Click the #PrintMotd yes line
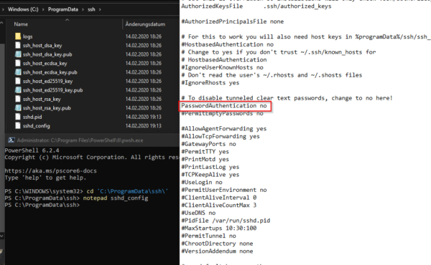This screenshot has width=431, height=265. point(205,159)
